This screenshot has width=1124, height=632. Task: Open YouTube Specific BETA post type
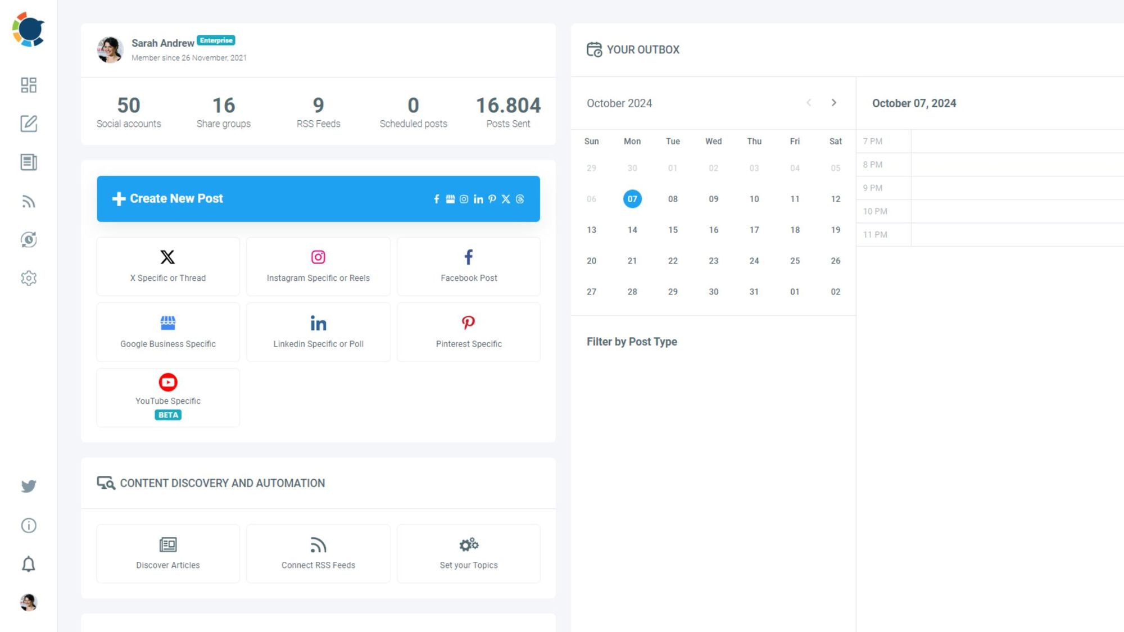pyautogui.click(x=168, y=398)
